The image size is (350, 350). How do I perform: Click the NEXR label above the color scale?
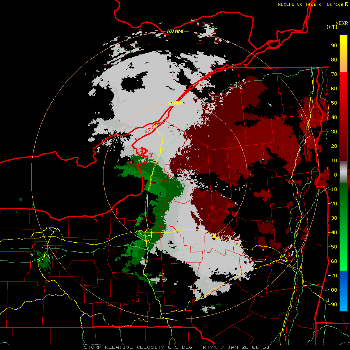coord(341,23)
